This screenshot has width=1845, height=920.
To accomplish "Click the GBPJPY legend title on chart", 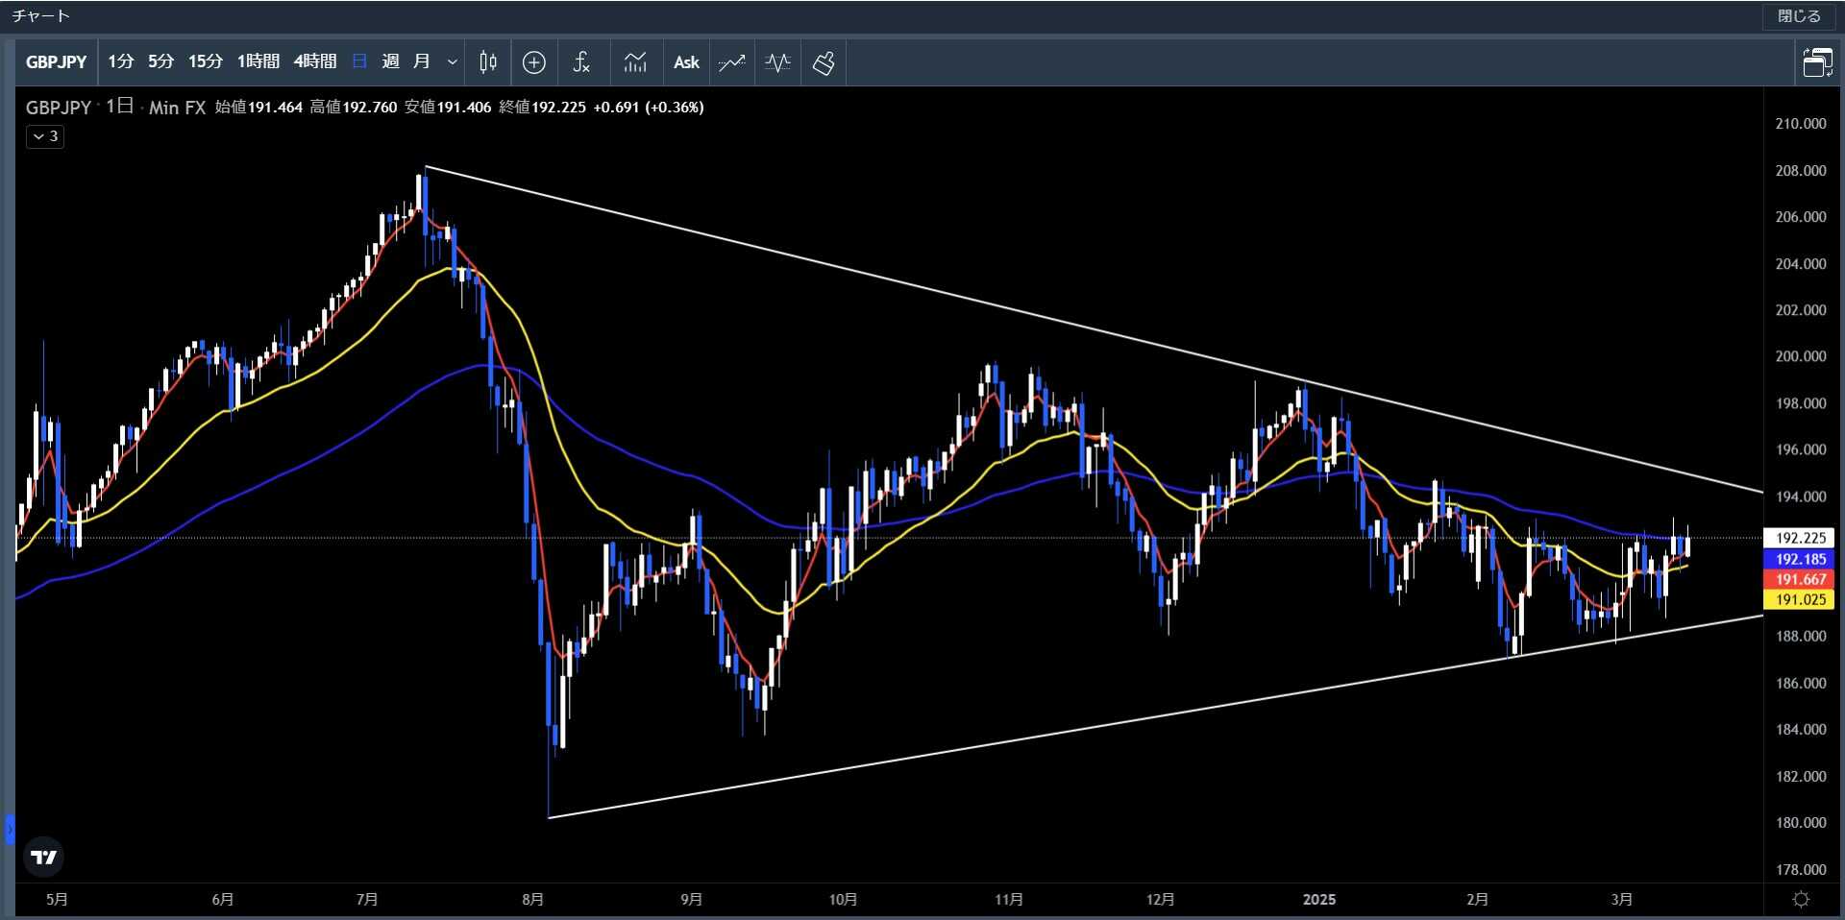I will pyautogui.click(x=59, y=108).
